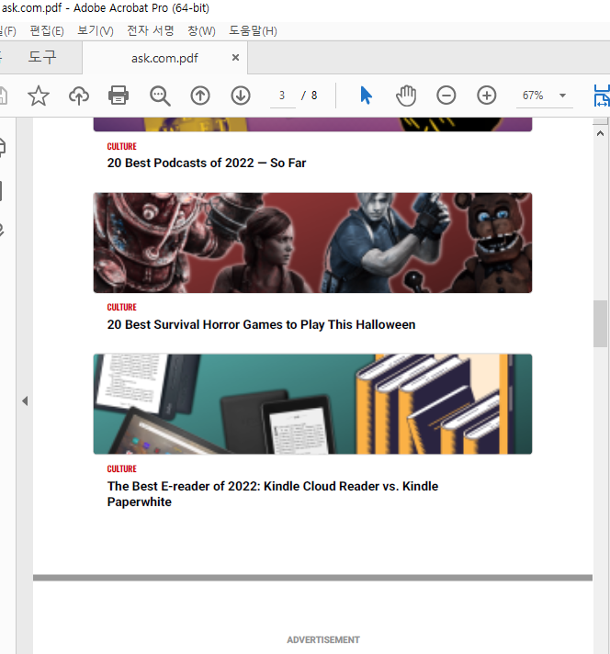Click the vertical scrollbar thumb
The width and height of the screenshot is (610, 654).
601,323
